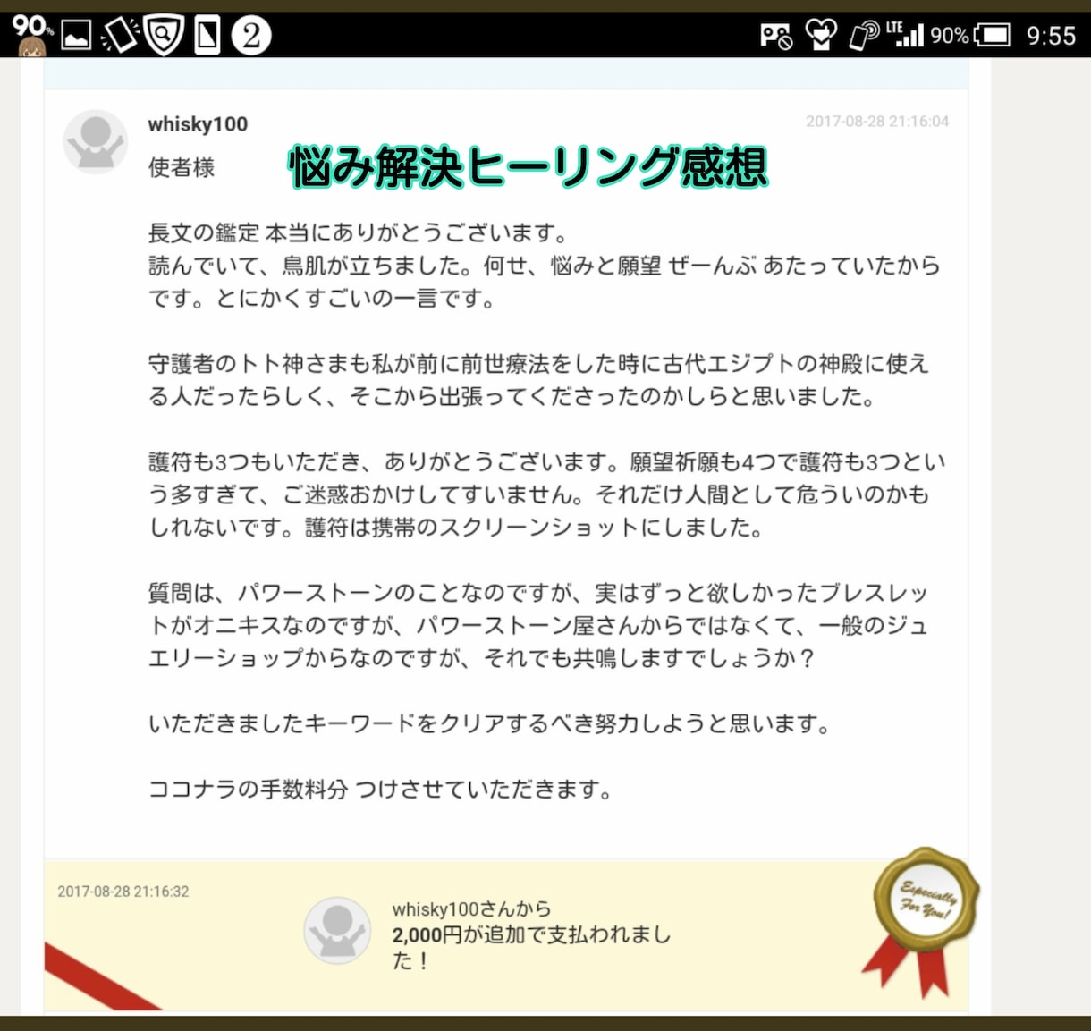The width and height of the screenshot is (1091, 1031).
Task: Tap the document notification icon in status bar
Action: coord(207,36)
